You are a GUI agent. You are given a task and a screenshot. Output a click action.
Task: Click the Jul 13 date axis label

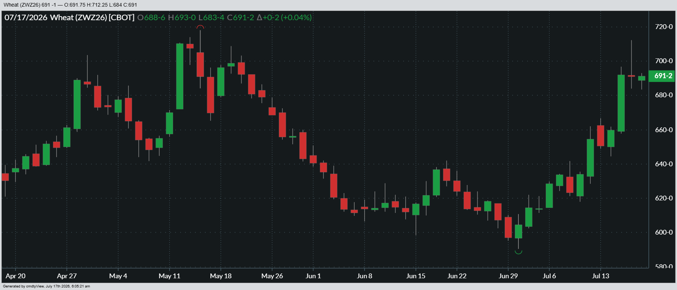(601, 276)
